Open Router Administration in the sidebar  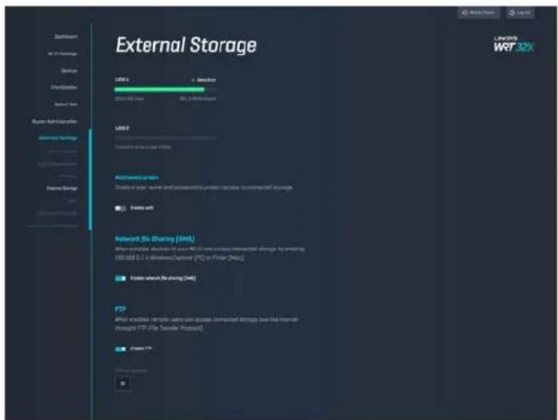(54, 121)
